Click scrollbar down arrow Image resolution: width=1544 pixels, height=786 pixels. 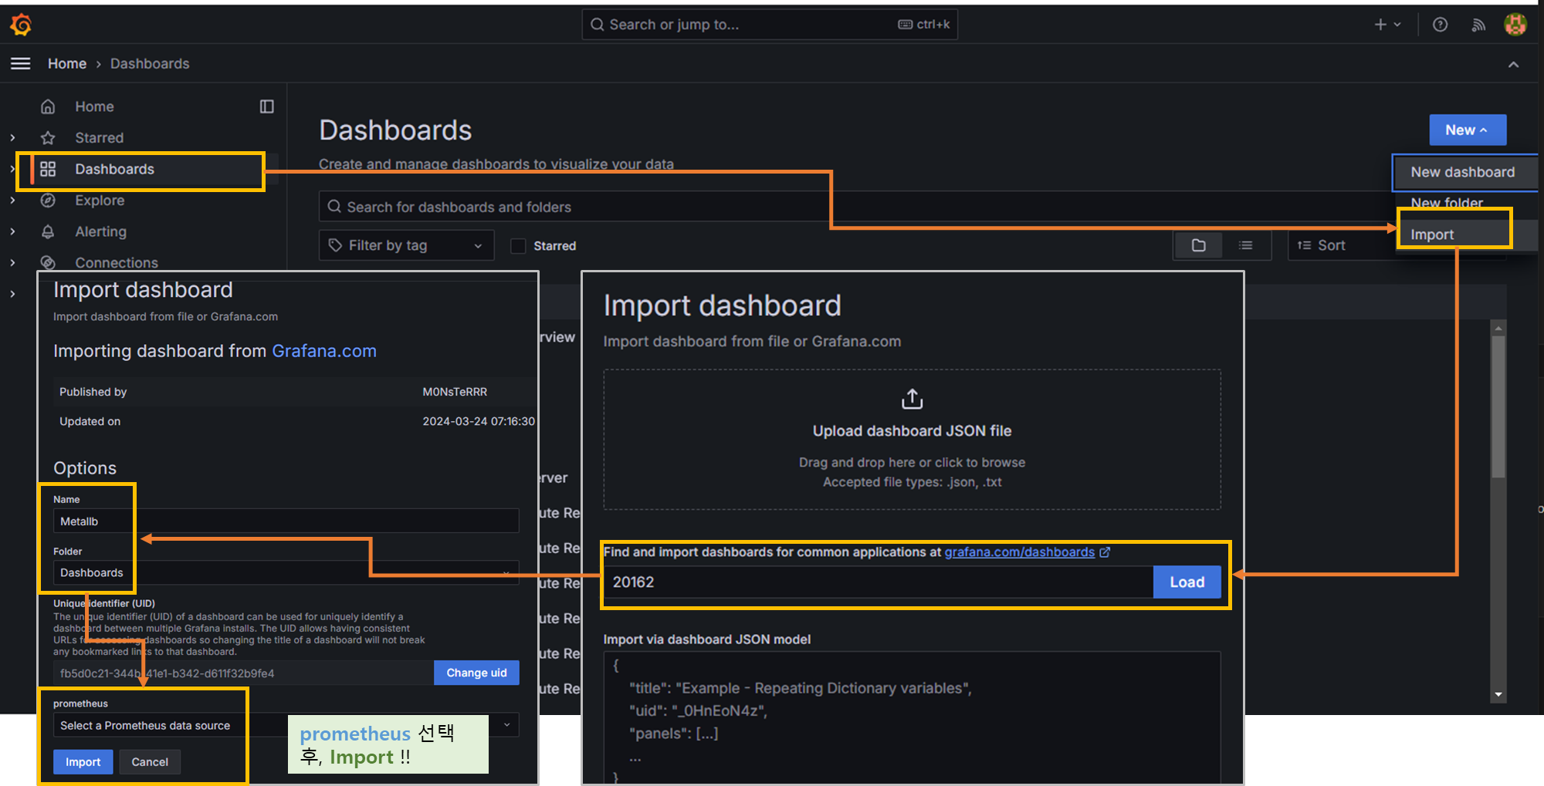(1498, 694)
